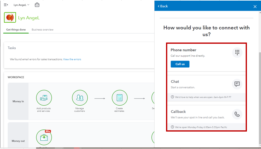Image resolution: width=261 pixels, height=149 pixels.
Task: Go back using the Back chevron
Action: (163, 6)
